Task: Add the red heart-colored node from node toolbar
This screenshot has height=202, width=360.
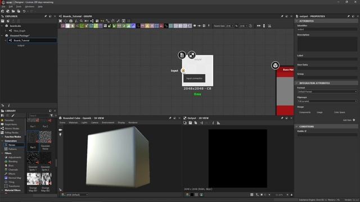Action: tap(161, 26)
